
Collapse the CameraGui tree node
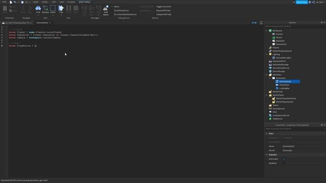pos(270,78)
